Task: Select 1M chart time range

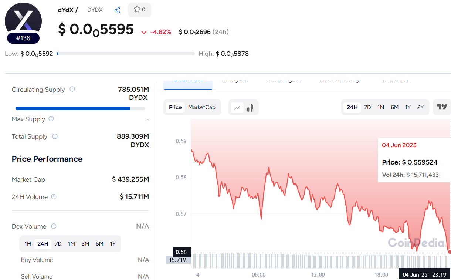Action: tap(381, 107)
